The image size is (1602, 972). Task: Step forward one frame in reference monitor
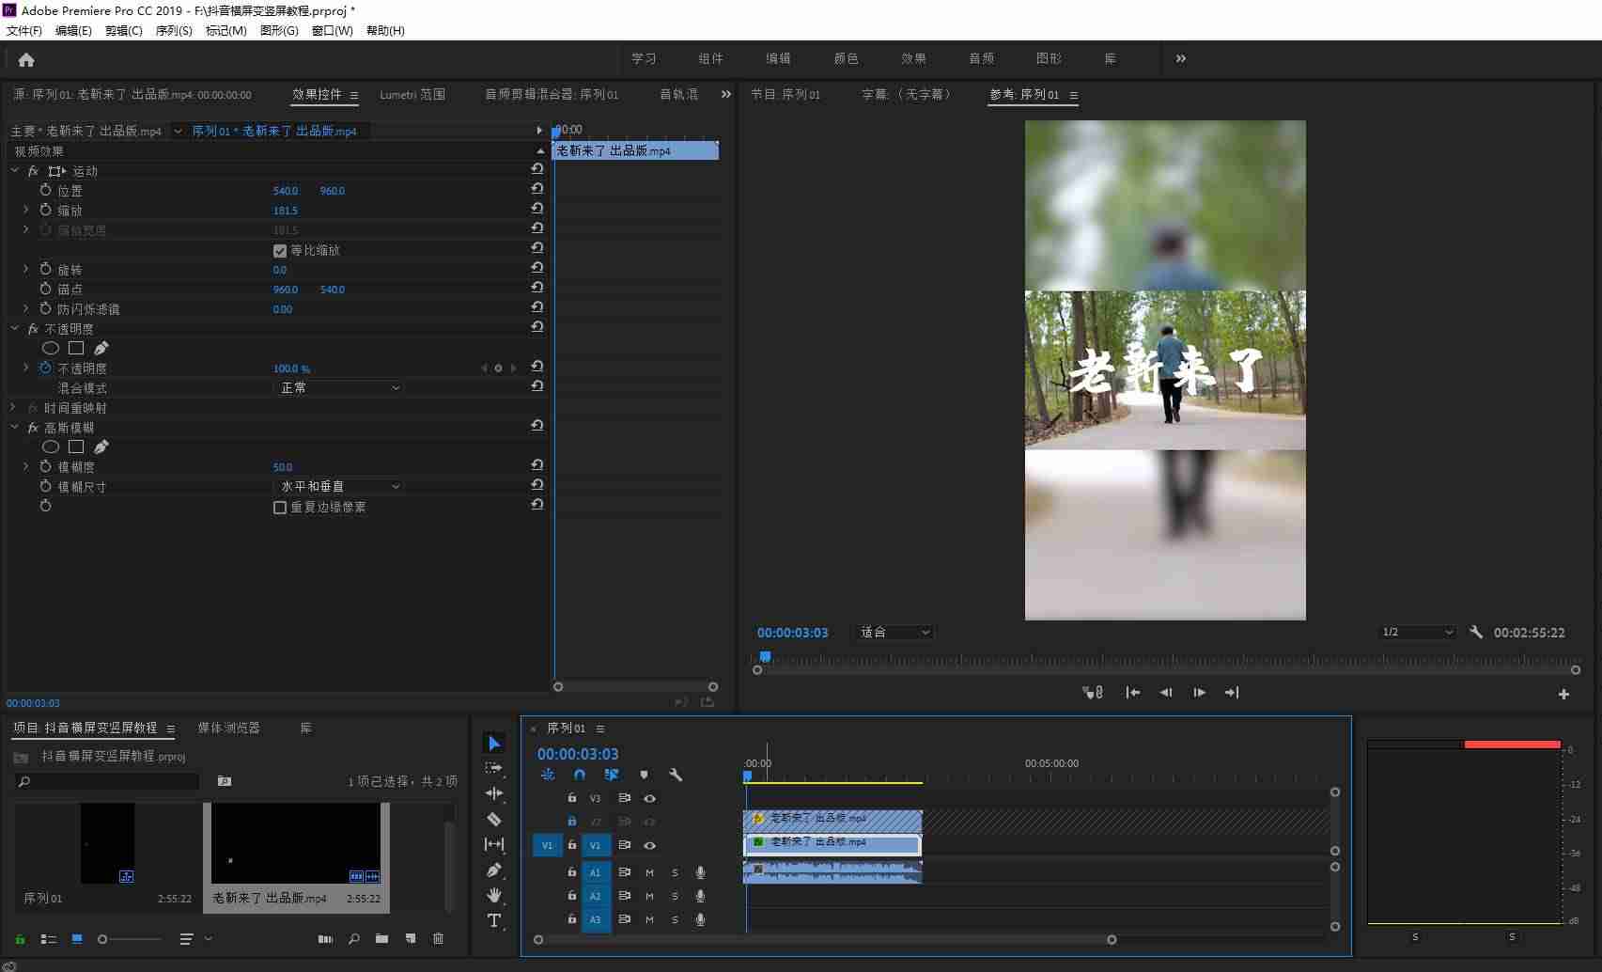[x=1199, y=692]
